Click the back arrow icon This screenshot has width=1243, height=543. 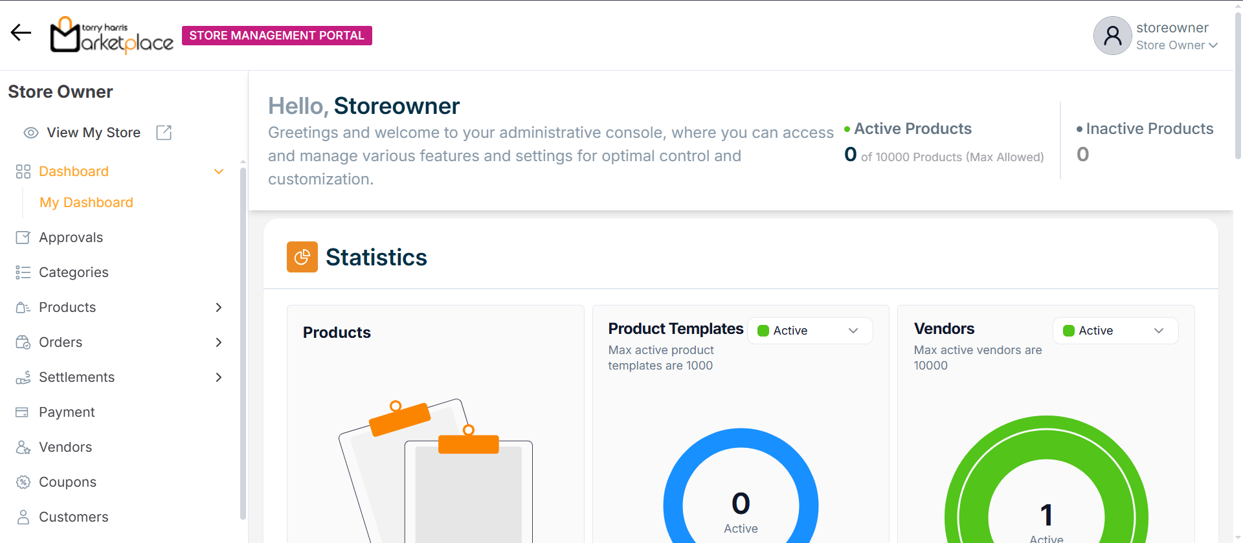click(21, 32)
